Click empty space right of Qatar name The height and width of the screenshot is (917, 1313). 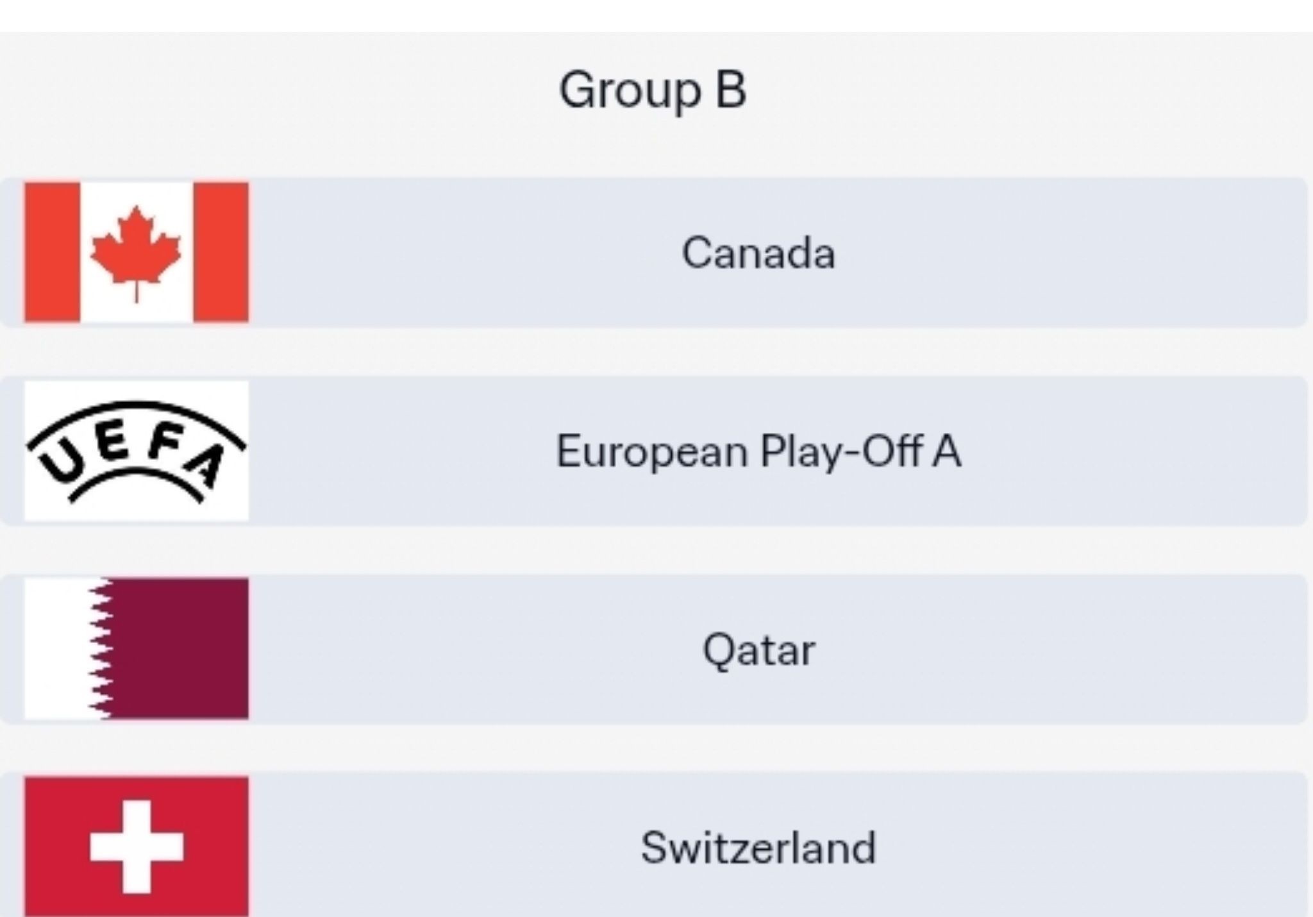coord(1090,650)
